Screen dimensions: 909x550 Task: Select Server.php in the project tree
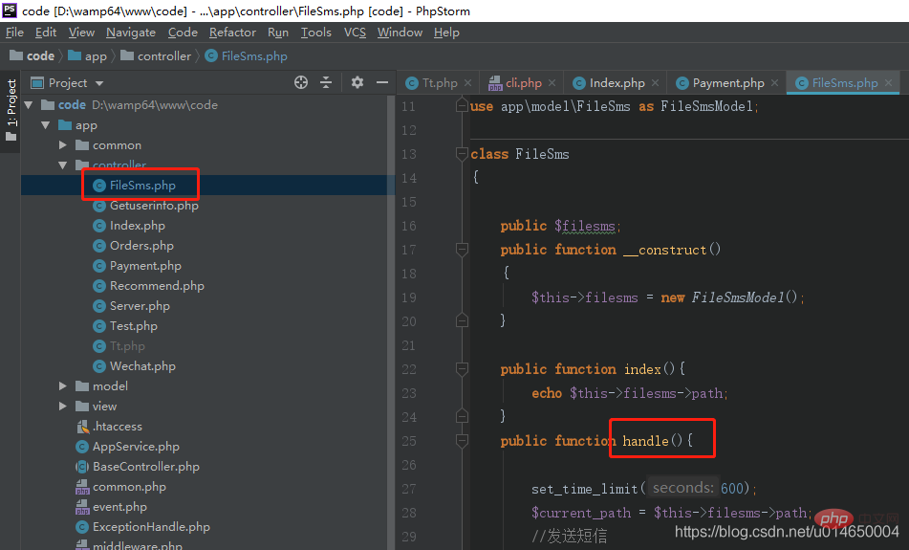pyautogui.click(x=132, y=306)
